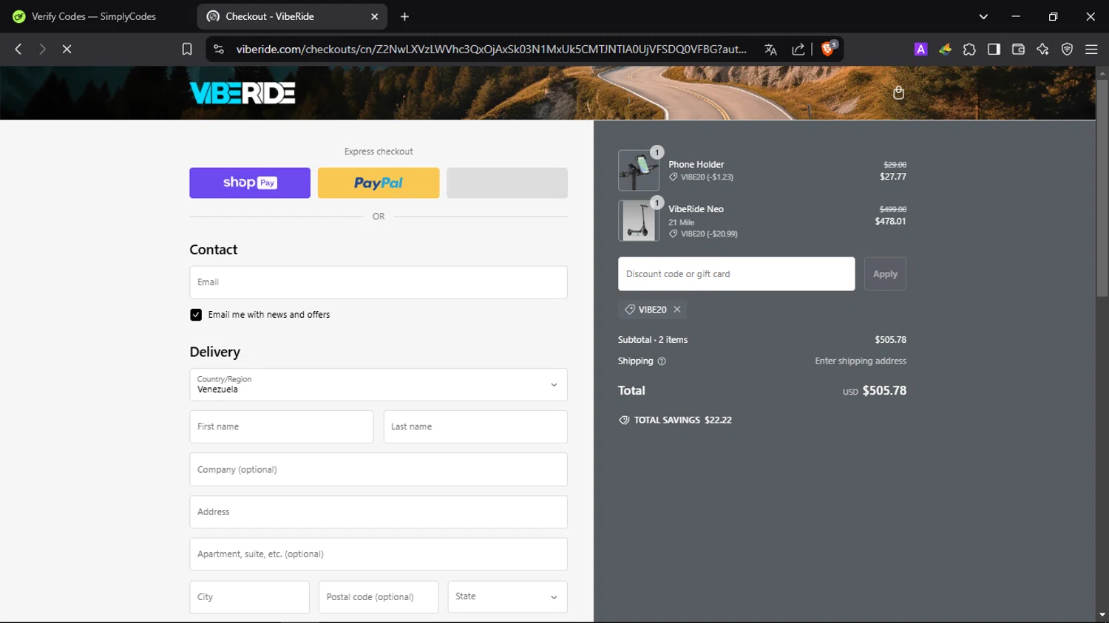Click the Address field
1109x623 pixels.
379,511
